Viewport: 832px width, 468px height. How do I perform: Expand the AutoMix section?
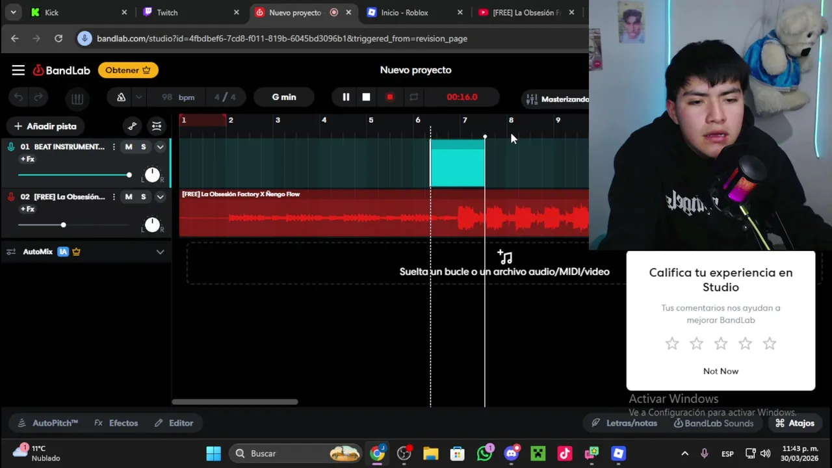[x=160, y=252]
